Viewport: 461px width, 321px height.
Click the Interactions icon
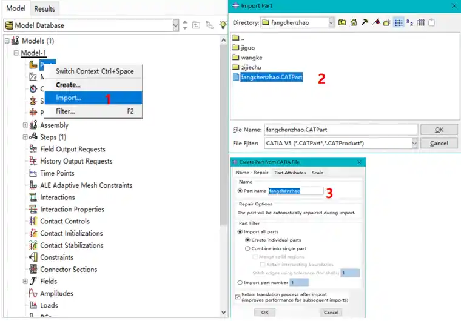pos(33,197)
